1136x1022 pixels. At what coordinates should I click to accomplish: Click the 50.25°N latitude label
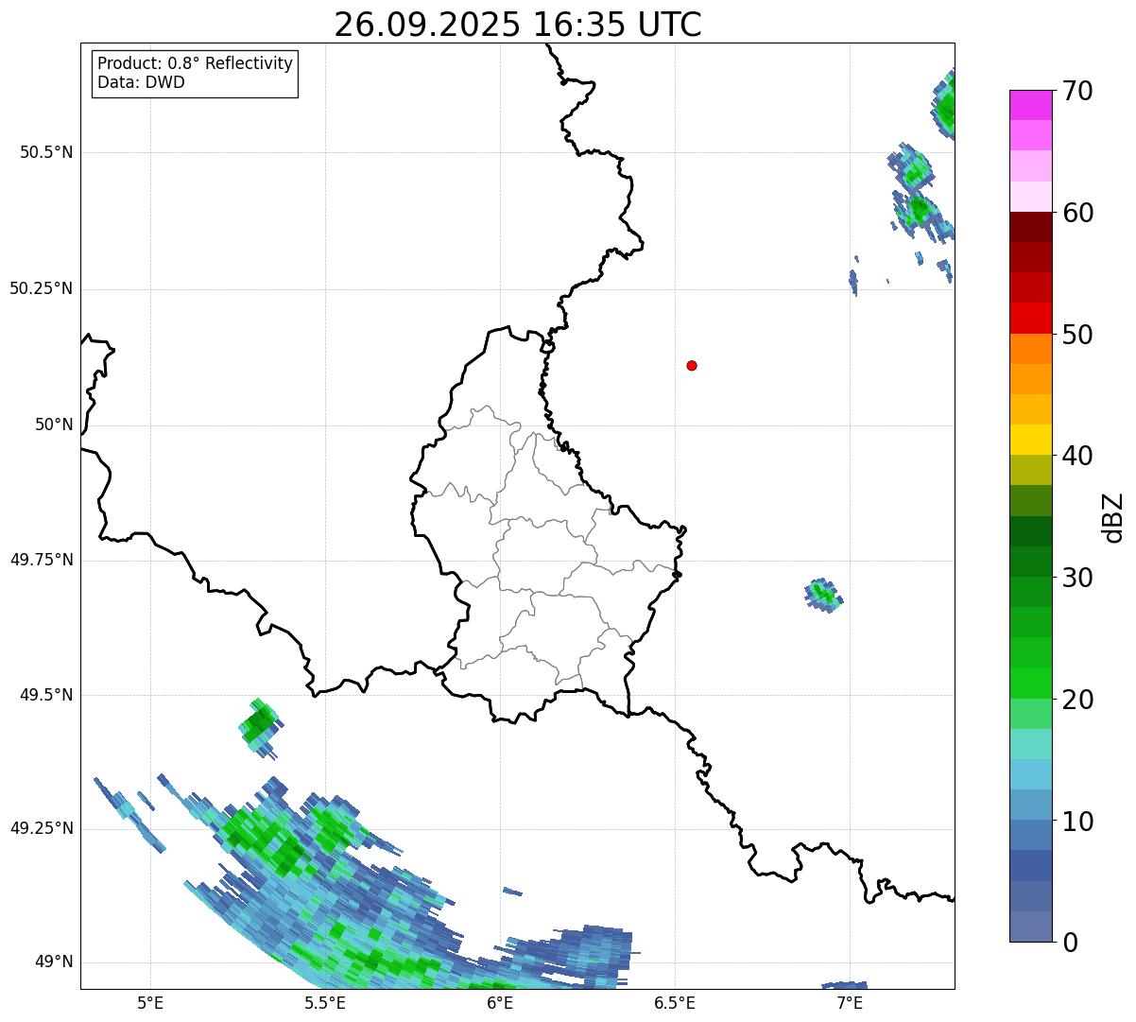point(41,288)
